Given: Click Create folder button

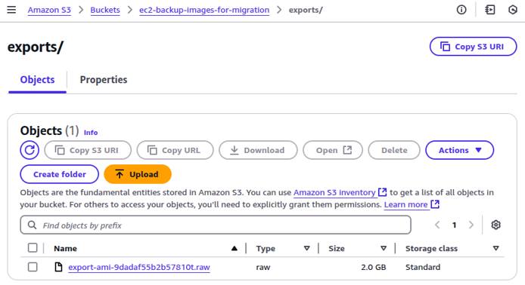Looking at the screenshot, I should click(x=60, y=174).
